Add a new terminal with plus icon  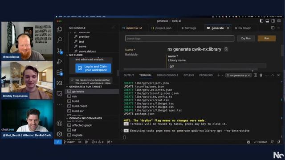click(219, 75)
